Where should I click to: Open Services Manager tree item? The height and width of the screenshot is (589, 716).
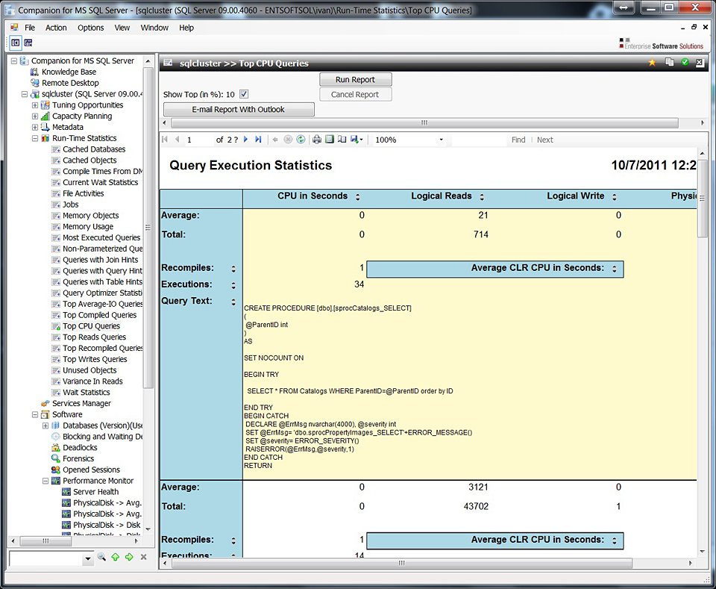(81, 403)
